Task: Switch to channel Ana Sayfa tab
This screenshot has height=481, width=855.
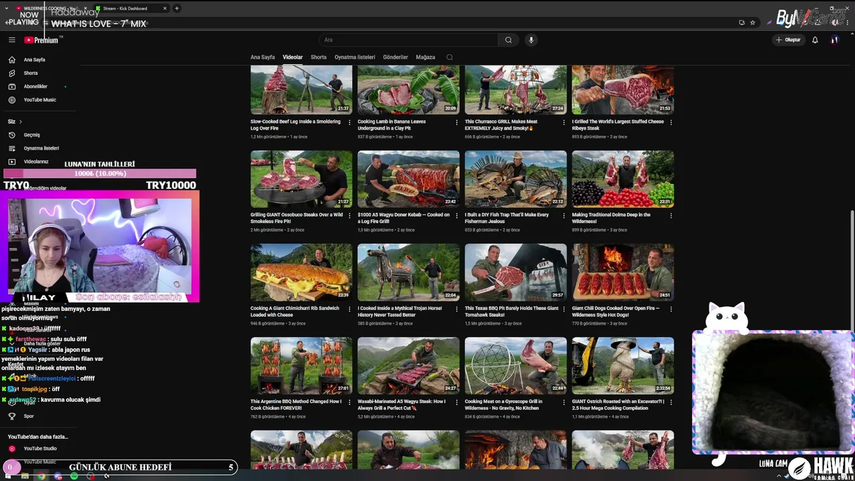Action: [x=263, y=57]
